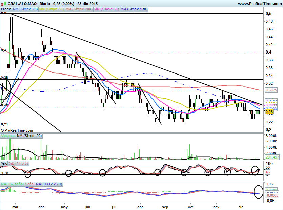This screenshot has width=283, height=210.
Task: Click the oct label on time axis
Action: (191, 206)
